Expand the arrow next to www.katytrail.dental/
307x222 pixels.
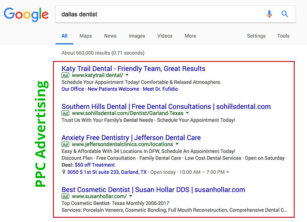pyautogui.click(x=127, y=75)
